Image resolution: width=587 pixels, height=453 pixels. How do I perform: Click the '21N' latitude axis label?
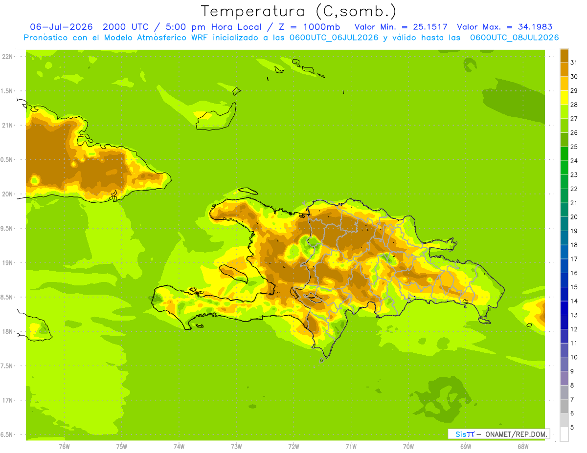tap(7, 125)
